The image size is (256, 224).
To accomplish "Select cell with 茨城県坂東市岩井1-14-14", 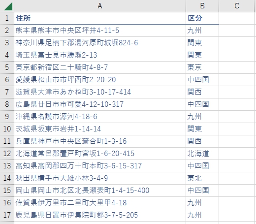I will click(100, 129).
